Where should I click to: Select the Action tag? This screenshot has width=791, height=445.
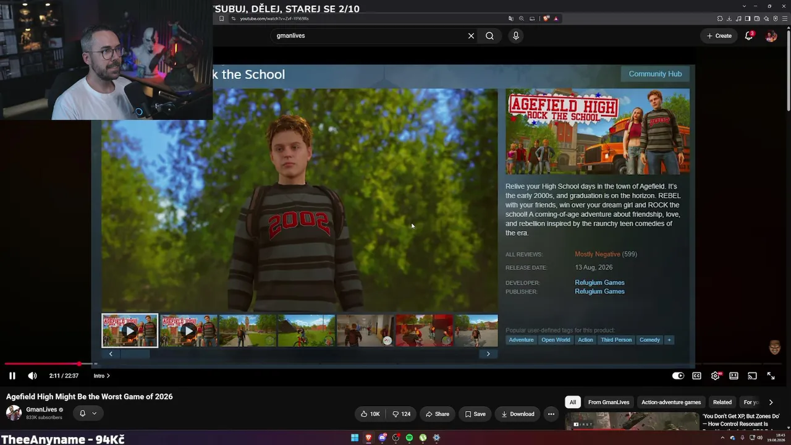click(x=585, y=340)
